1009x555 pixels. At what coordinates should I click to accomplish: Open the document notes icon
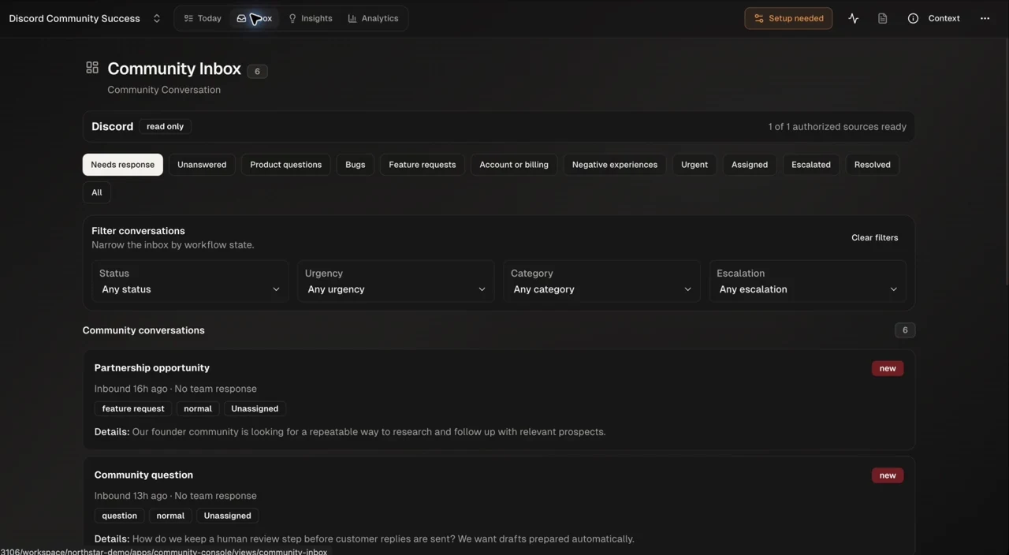tap(882, 18)
